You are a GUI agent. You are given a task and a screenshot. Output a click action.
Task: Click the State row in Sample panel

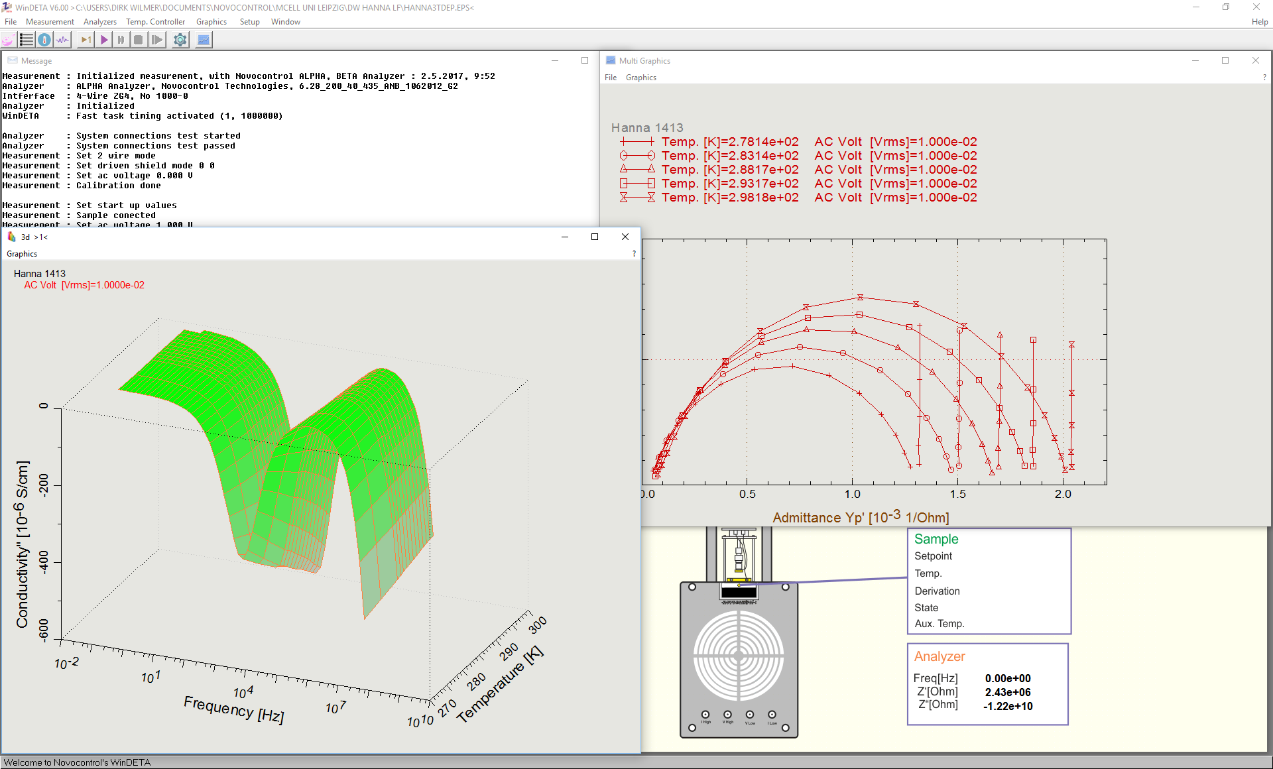pyautogui.click(x=926, y=608)
